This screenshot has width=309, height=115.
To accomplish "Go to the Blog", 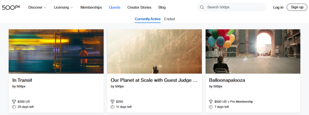I will (x=162, y=8).
